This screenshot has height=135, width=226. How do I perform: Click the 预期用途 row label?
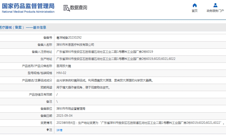46,87
